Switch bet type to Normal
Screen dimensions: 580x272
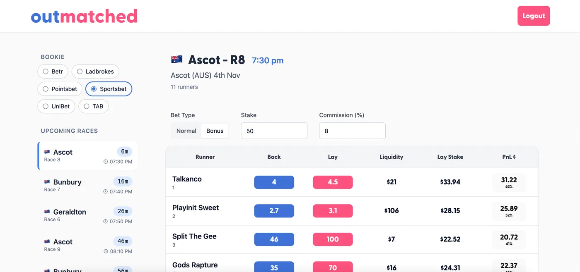(186, 130)
